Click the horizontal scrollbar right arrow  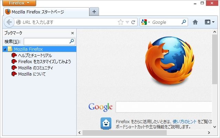209,132
